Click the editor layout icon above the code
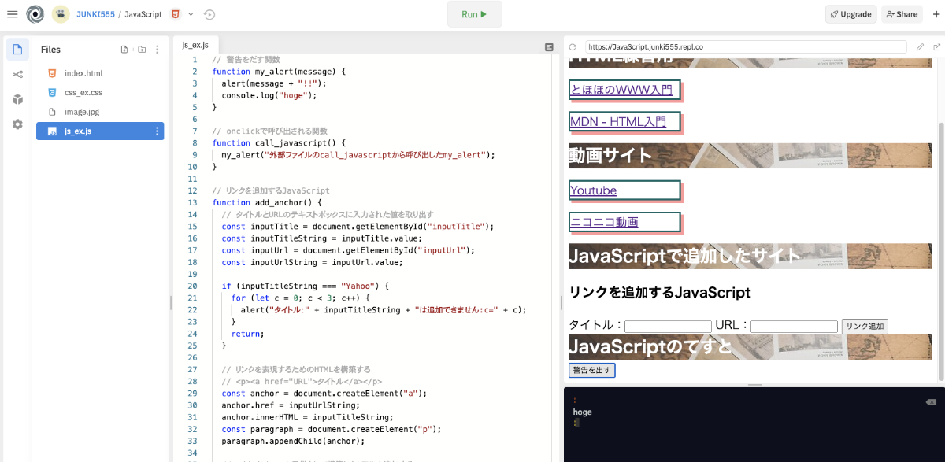945x462 pixels. 549,47
